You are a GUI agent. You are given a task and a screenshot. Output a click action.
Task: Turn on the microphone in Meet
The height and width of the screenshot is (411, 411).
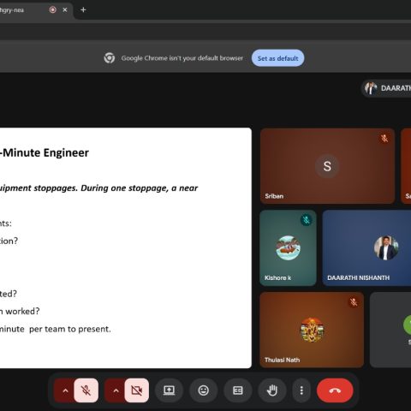(86, 390)
